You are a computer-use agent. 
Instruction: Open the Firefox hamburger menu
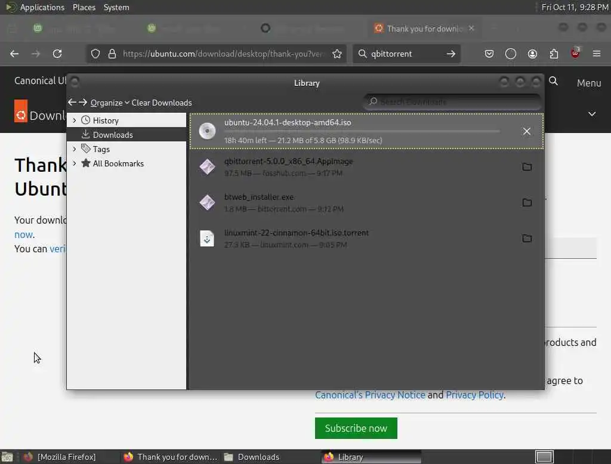(597, 54)
